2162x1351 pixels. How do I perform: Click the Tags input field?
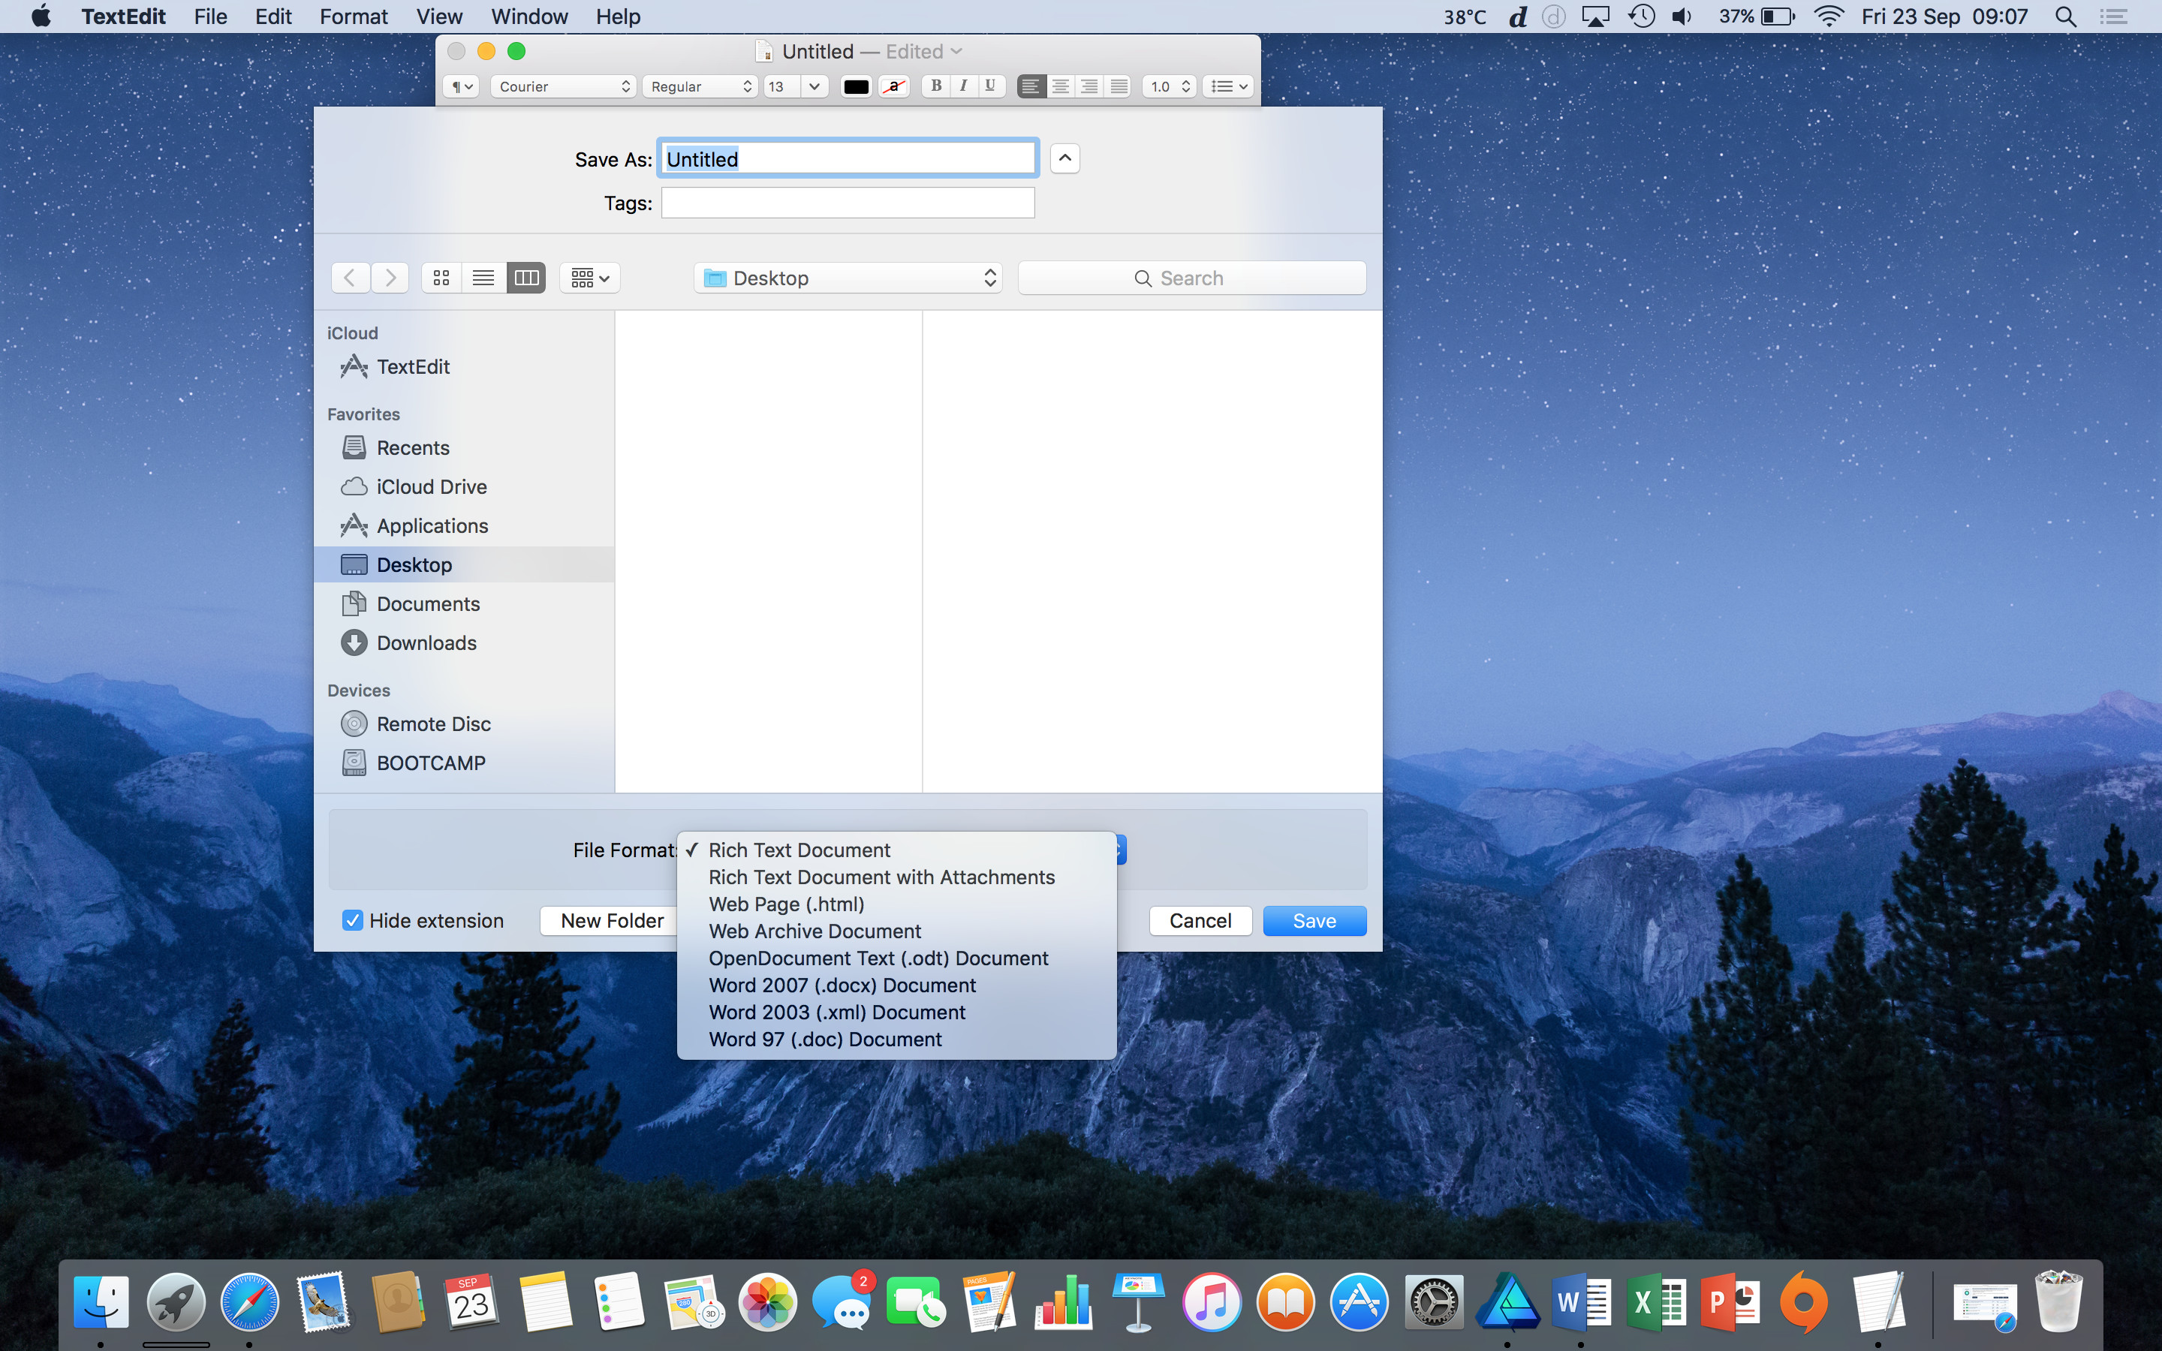coord(848,203)
